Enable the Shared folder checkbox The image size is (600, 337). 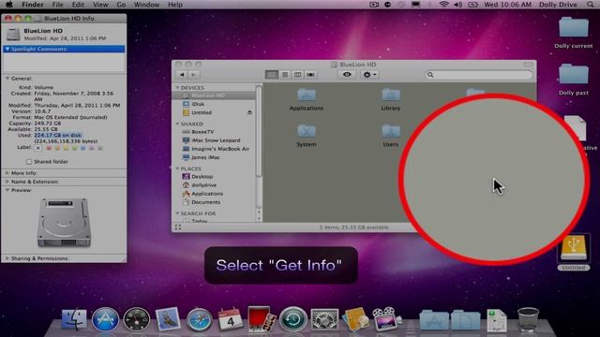point(29,162)
